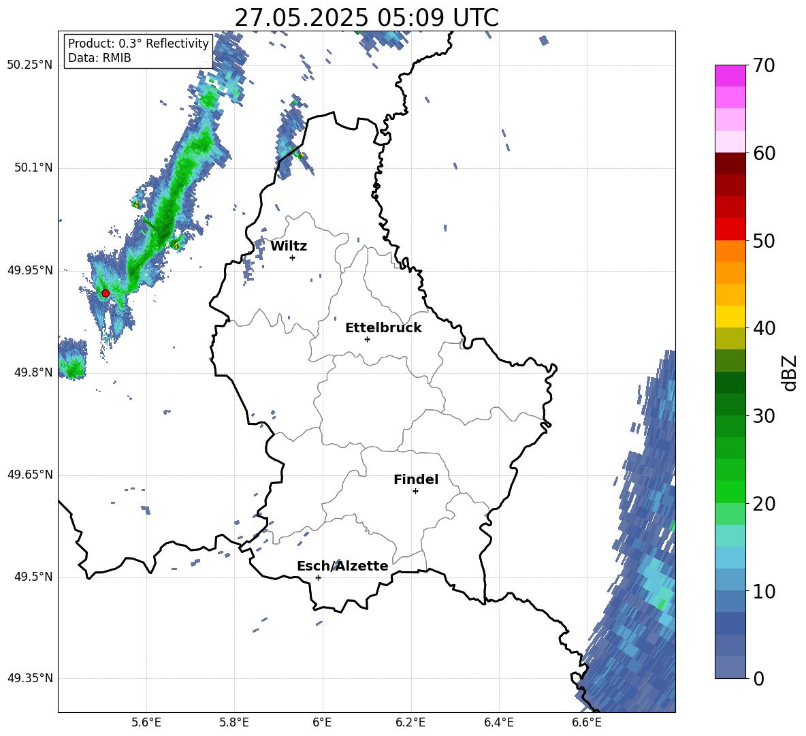Click the longitude label 6.4°E
806x736 pixels.
(498, 722)
